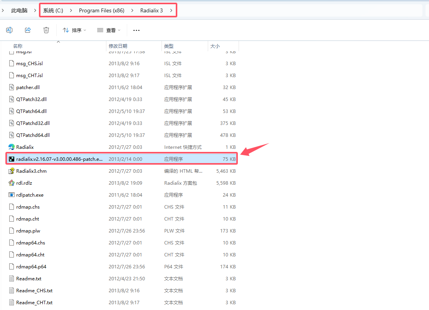
Task: Click Radialix 3 breadcrumb
Action: pos(151,10)
